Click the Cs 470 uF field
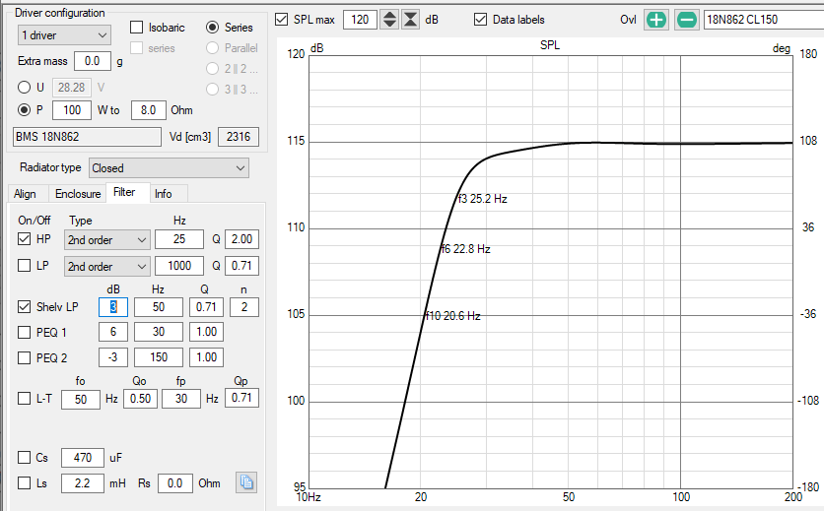 tap(83, 458)
